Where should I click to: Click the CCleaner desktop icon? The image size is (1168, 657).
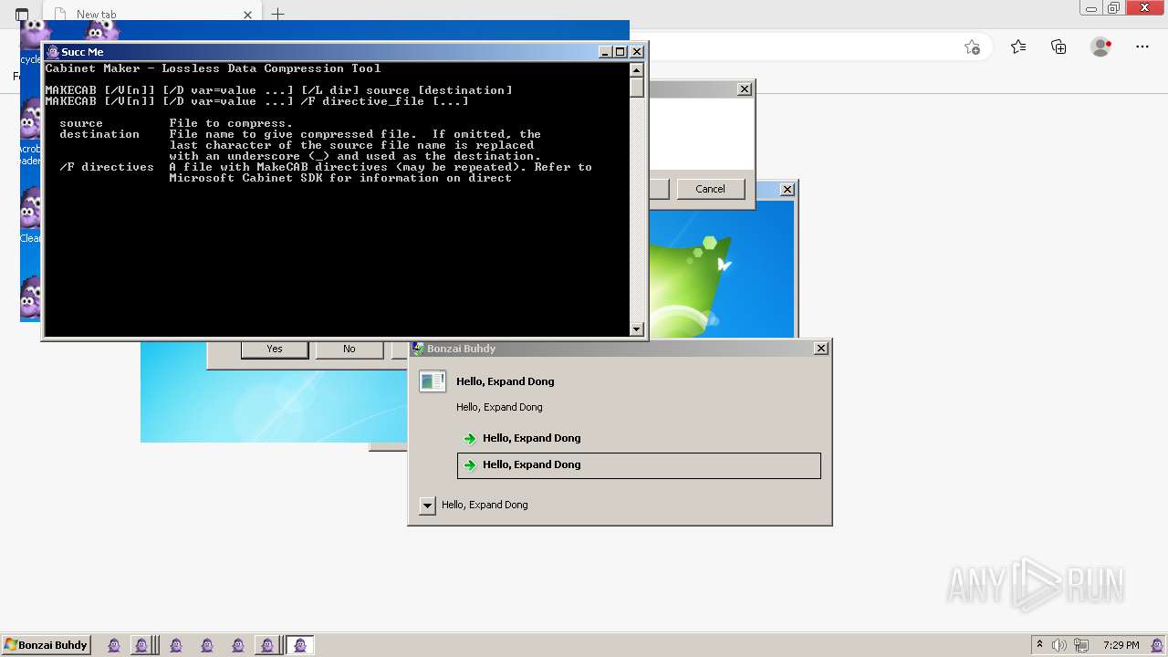click(29, 215)
